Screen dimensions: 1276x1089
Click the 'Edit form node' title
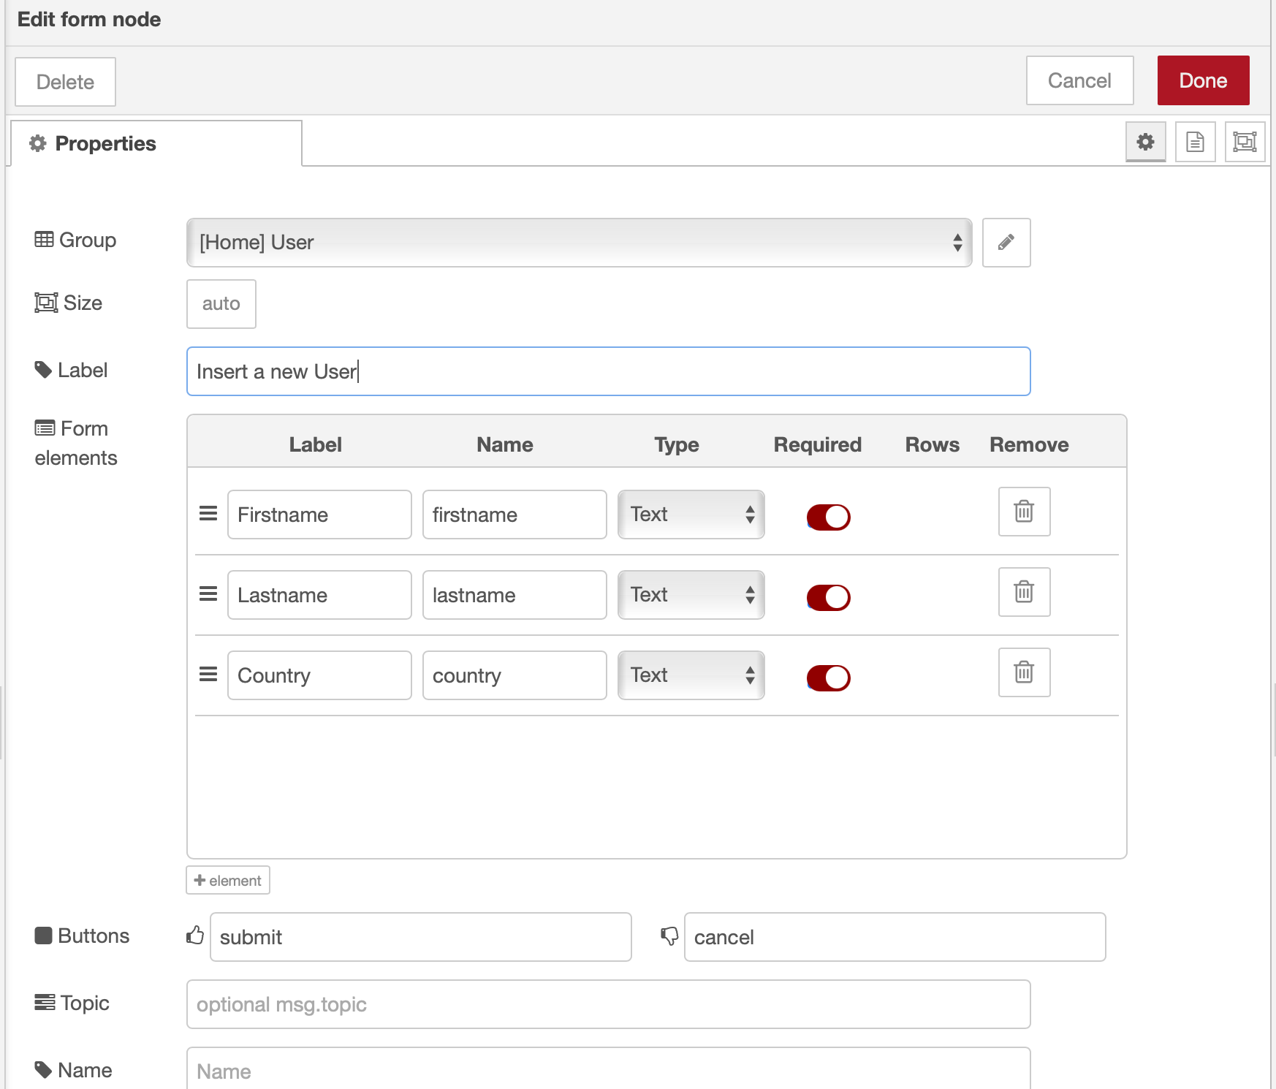(89, 19)
